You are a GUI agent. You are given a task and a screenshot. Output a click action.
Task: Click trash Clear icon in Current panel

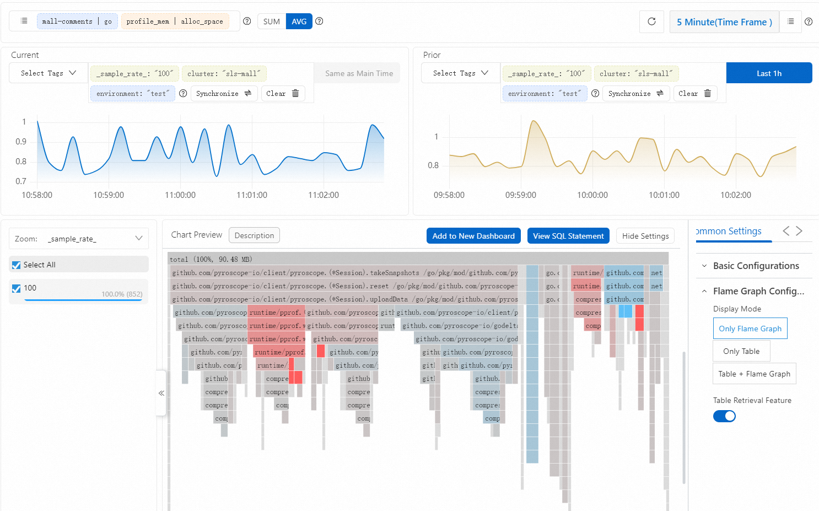(295, 93)
